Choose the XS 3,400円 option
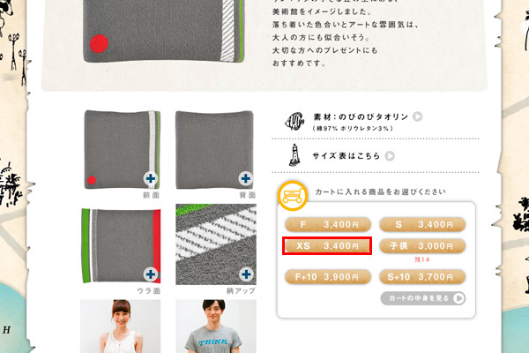Image resolution: width=529 pixels, height=353 pixels. tap(327, 246)
